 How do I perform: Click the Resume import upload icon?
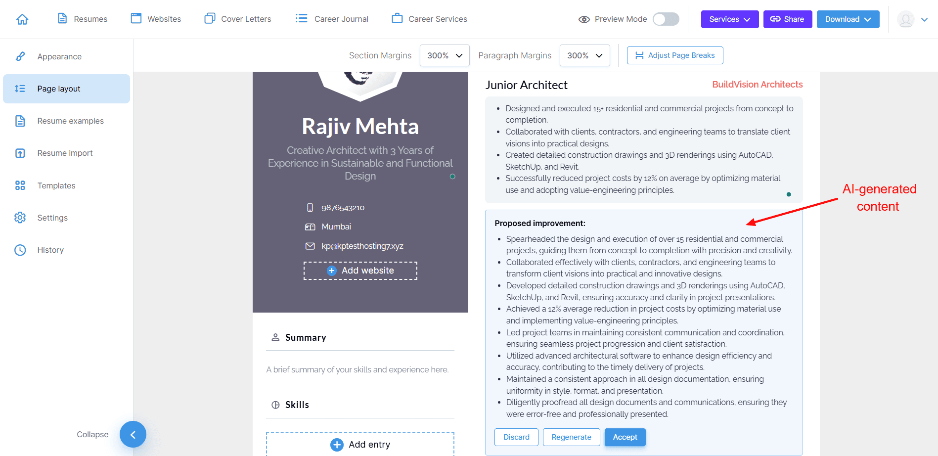click(x=20, y=153)
